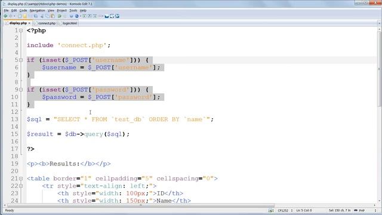Collapse the if block on line 9
382x215 pixels.
(x=21, y=90)
